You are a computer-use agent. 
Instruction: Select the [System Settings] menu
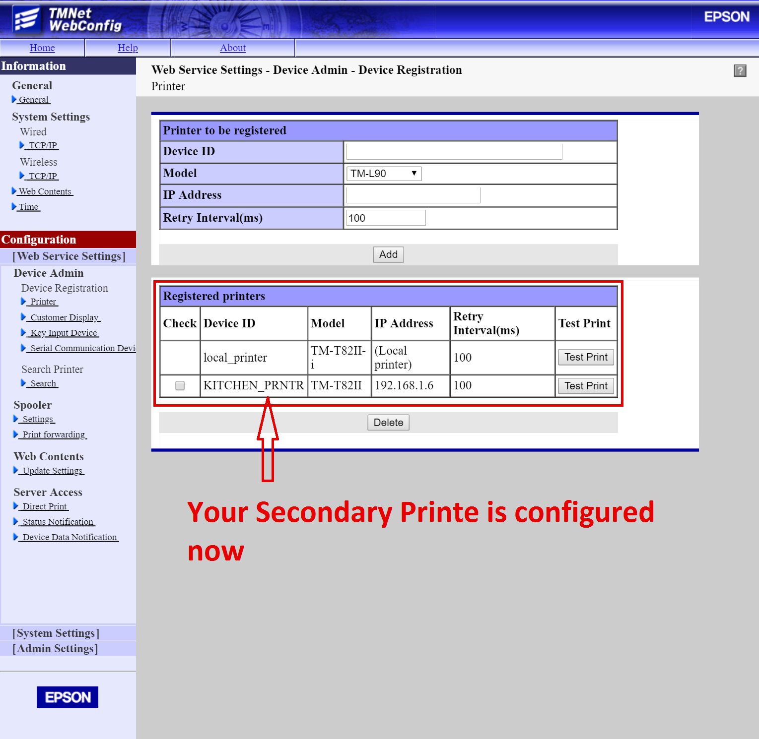pos(69,633)
